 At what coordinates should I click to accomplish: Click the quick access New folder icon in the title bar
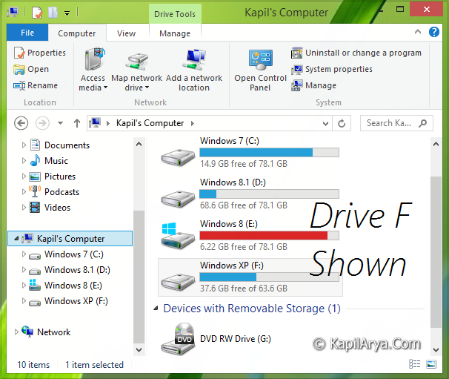pyautogui.click(x=53, y=13)
